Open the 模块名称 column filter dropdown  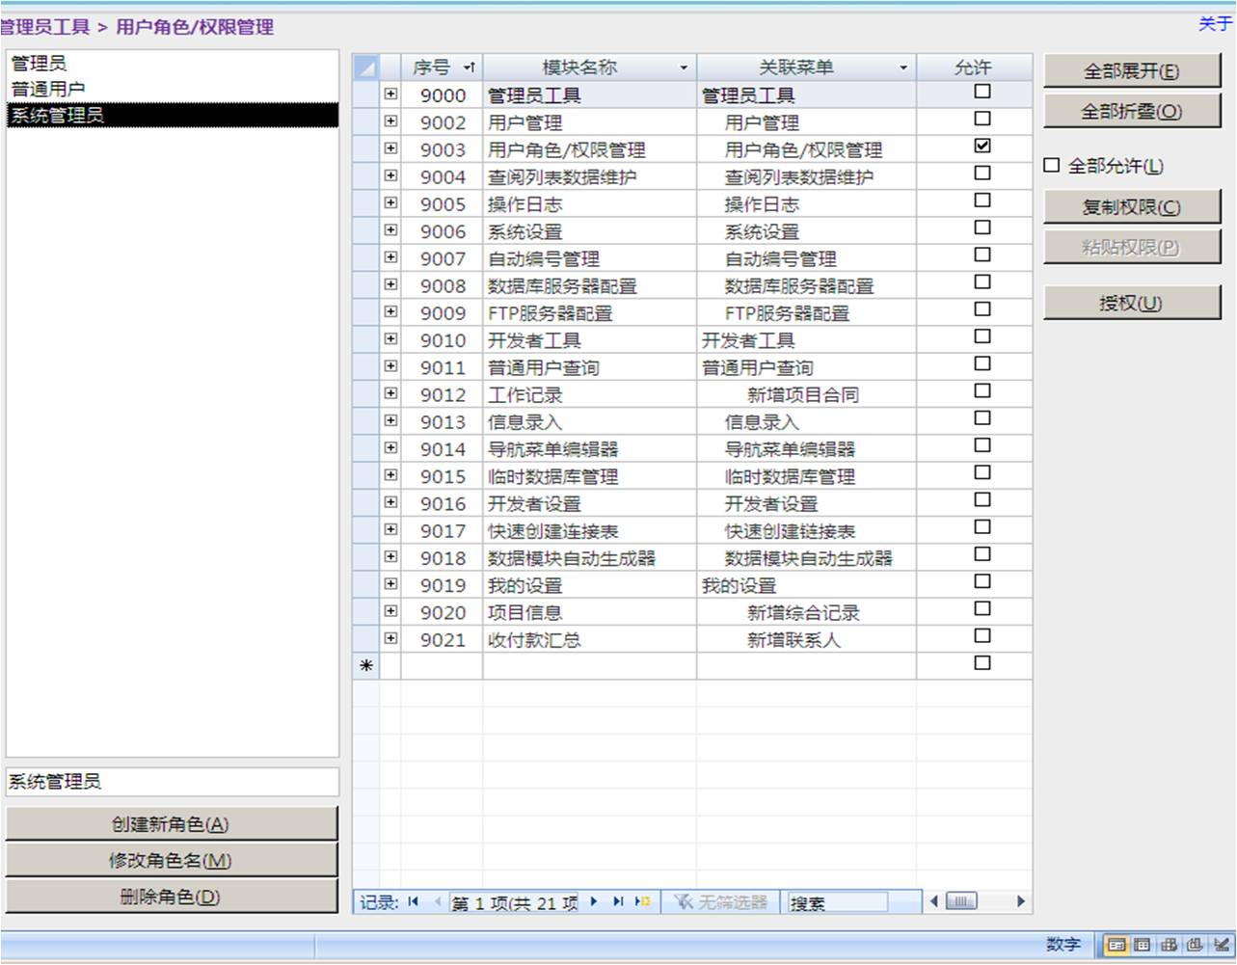[x=684, y=67]
